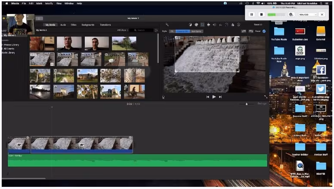Open clip filter and audio effects icon

pyautogui.click(x=232, y=24)
